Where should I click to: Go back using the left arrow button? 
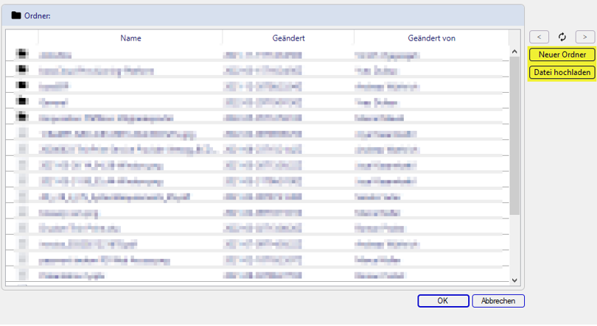pos(539,37)
